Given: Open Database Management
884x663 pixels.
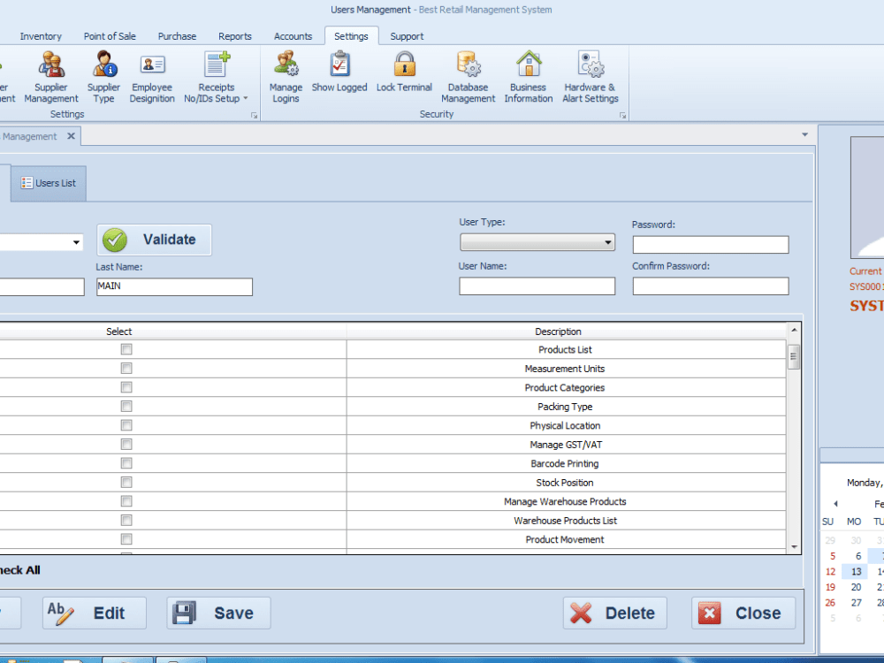Looking at the screenshot, I should 468,76.
